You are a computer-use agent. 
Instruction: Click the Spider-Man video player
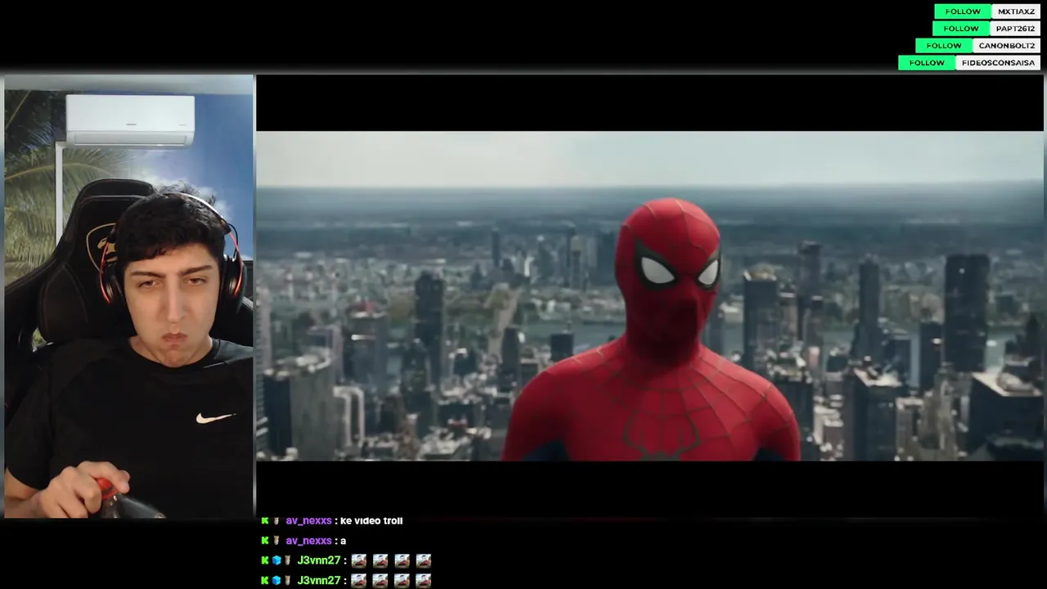pos(649,296)
